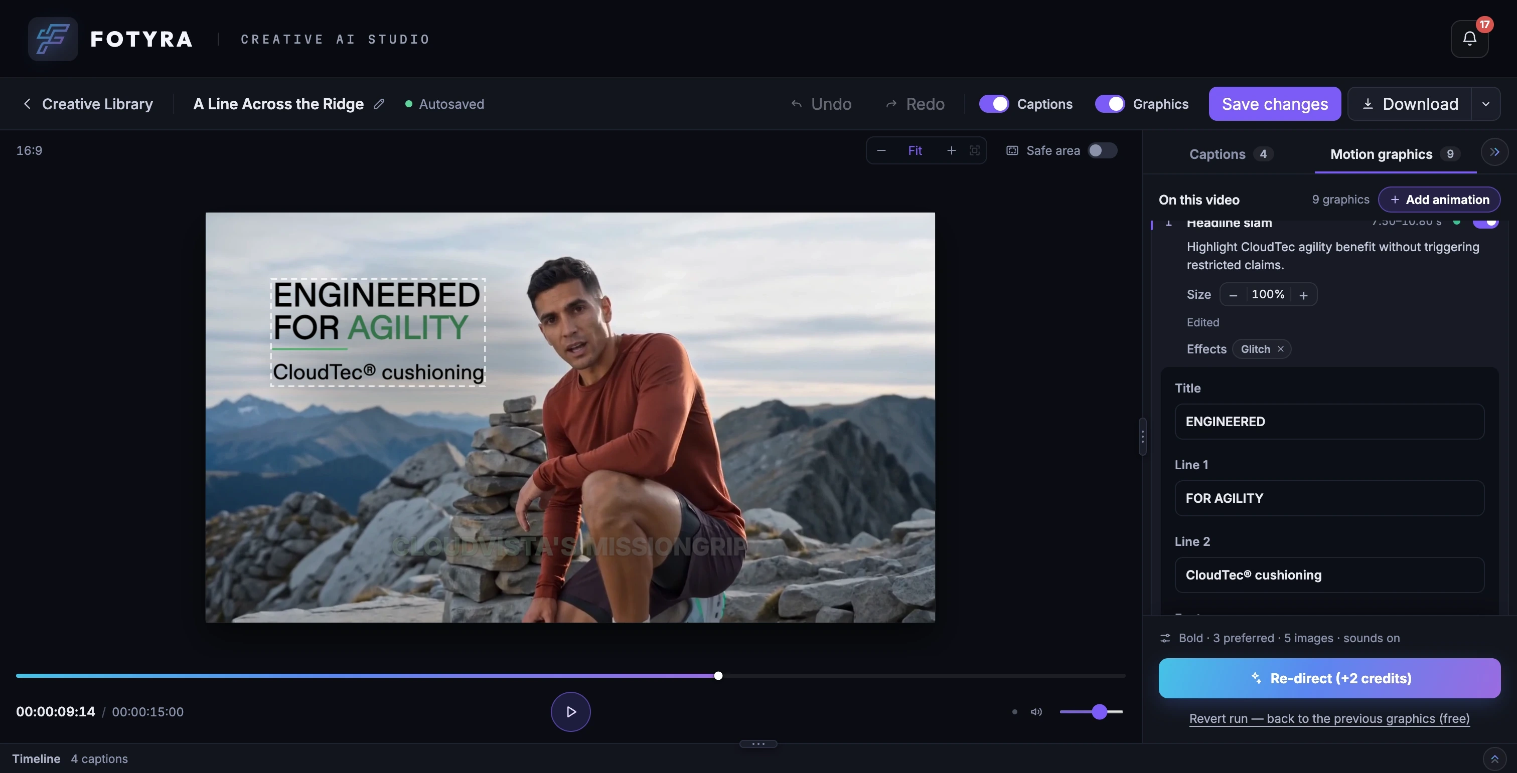Adjust the volume slider
This screenshot has height=773, width=1517.
point(1091,712)
